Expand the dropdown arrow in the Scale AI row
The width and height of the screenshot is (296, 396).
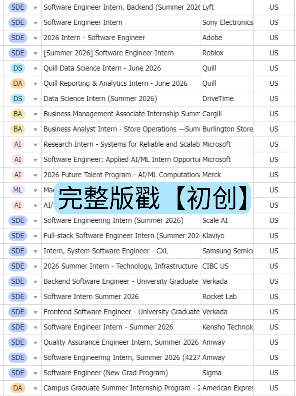tap(35, 221)
